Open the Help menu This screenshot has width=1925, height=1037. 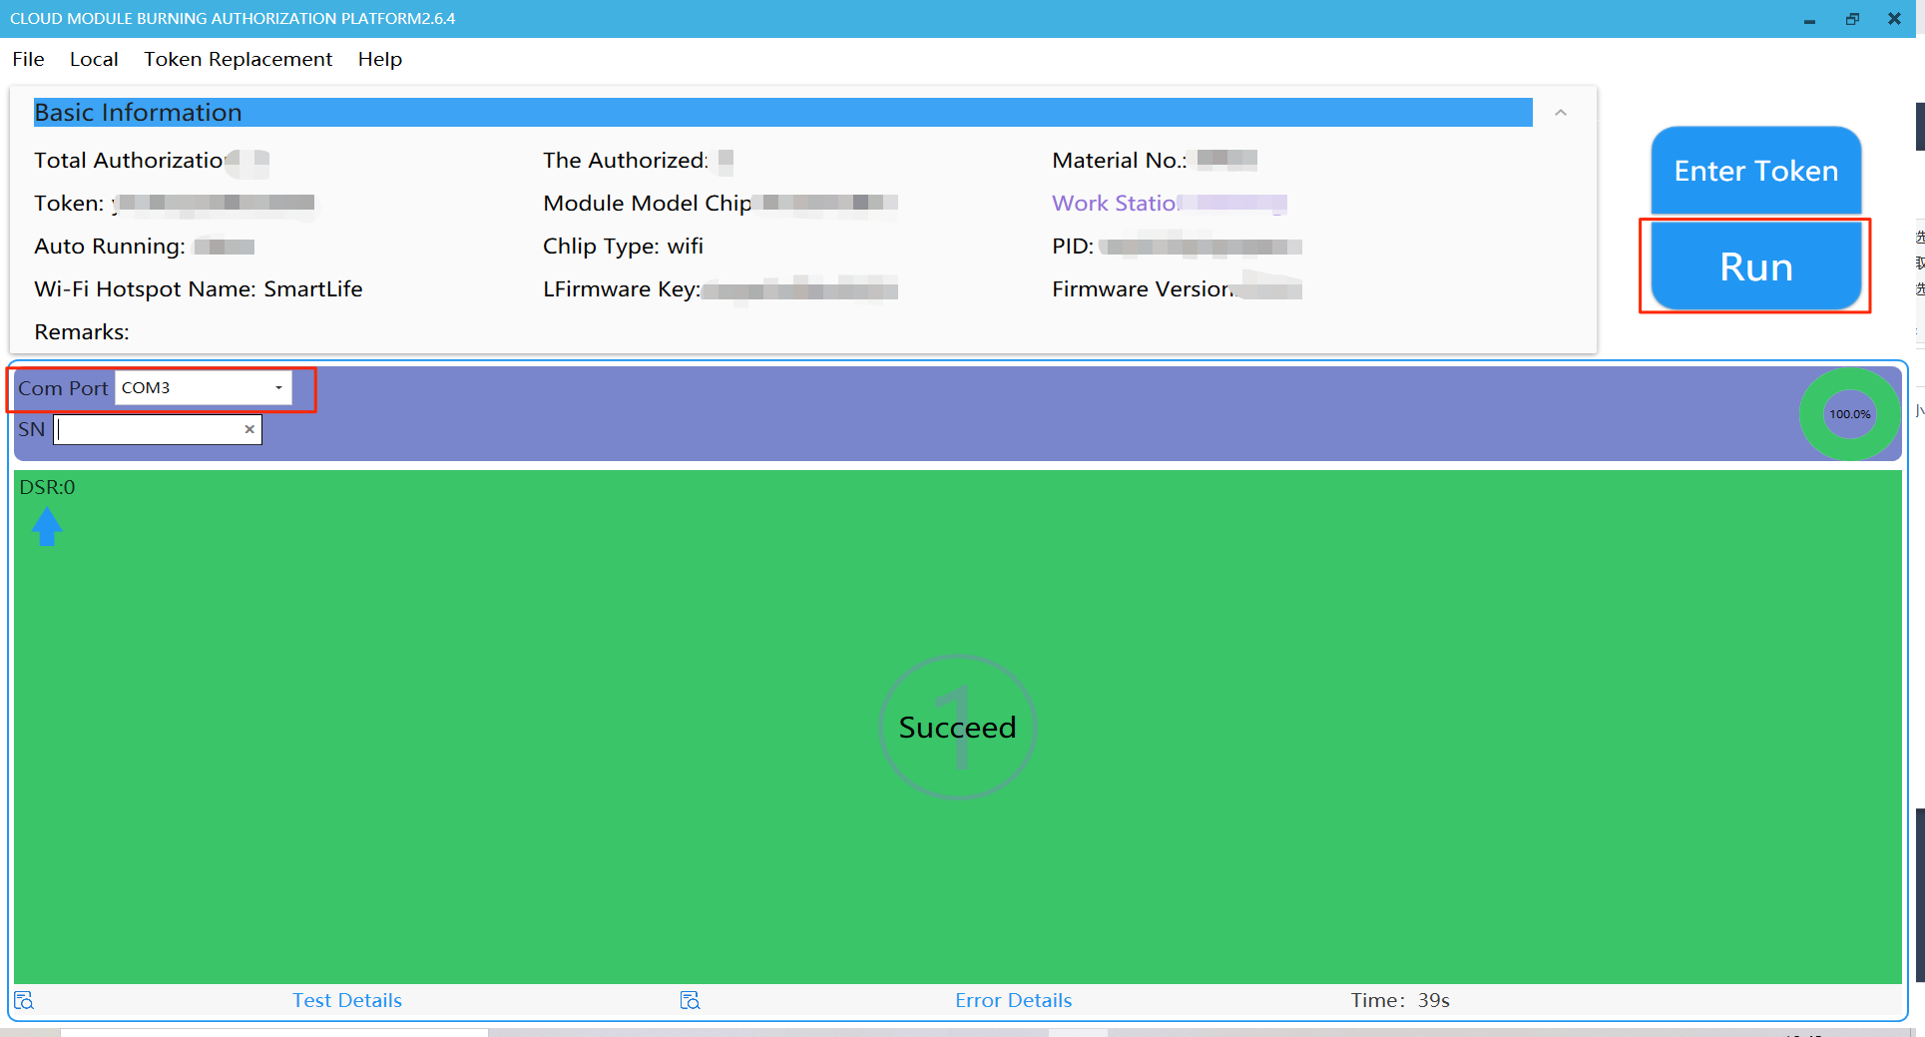pos(379,59)
